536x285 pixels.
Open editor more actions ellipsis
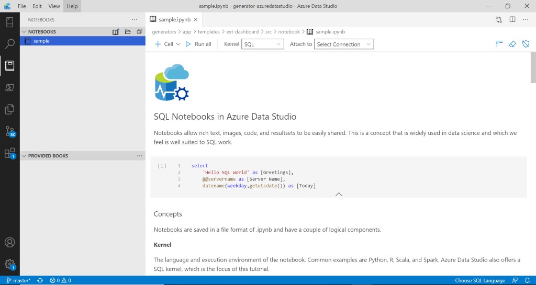click(x=526, y=19)
